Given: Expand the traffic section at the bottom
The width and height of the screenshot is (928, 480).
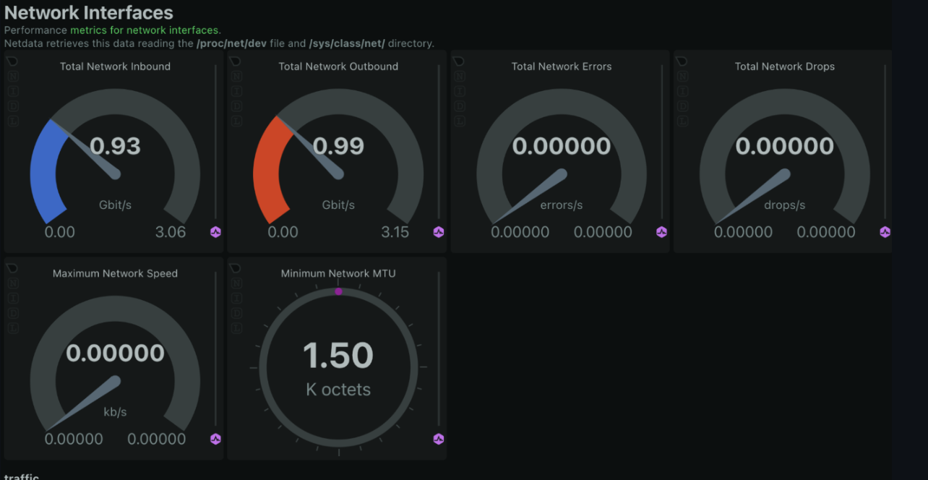Looking at the screenshot, I should pyautogui.click(x=21, y=476).
